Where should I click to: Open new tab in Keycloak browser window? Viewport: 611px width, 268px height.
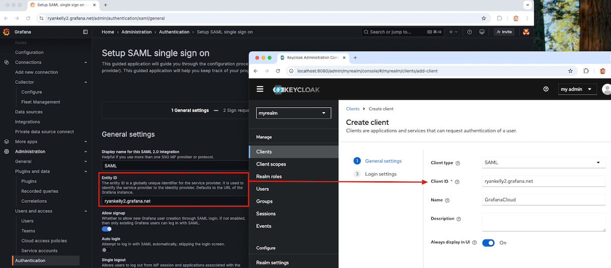355,58
